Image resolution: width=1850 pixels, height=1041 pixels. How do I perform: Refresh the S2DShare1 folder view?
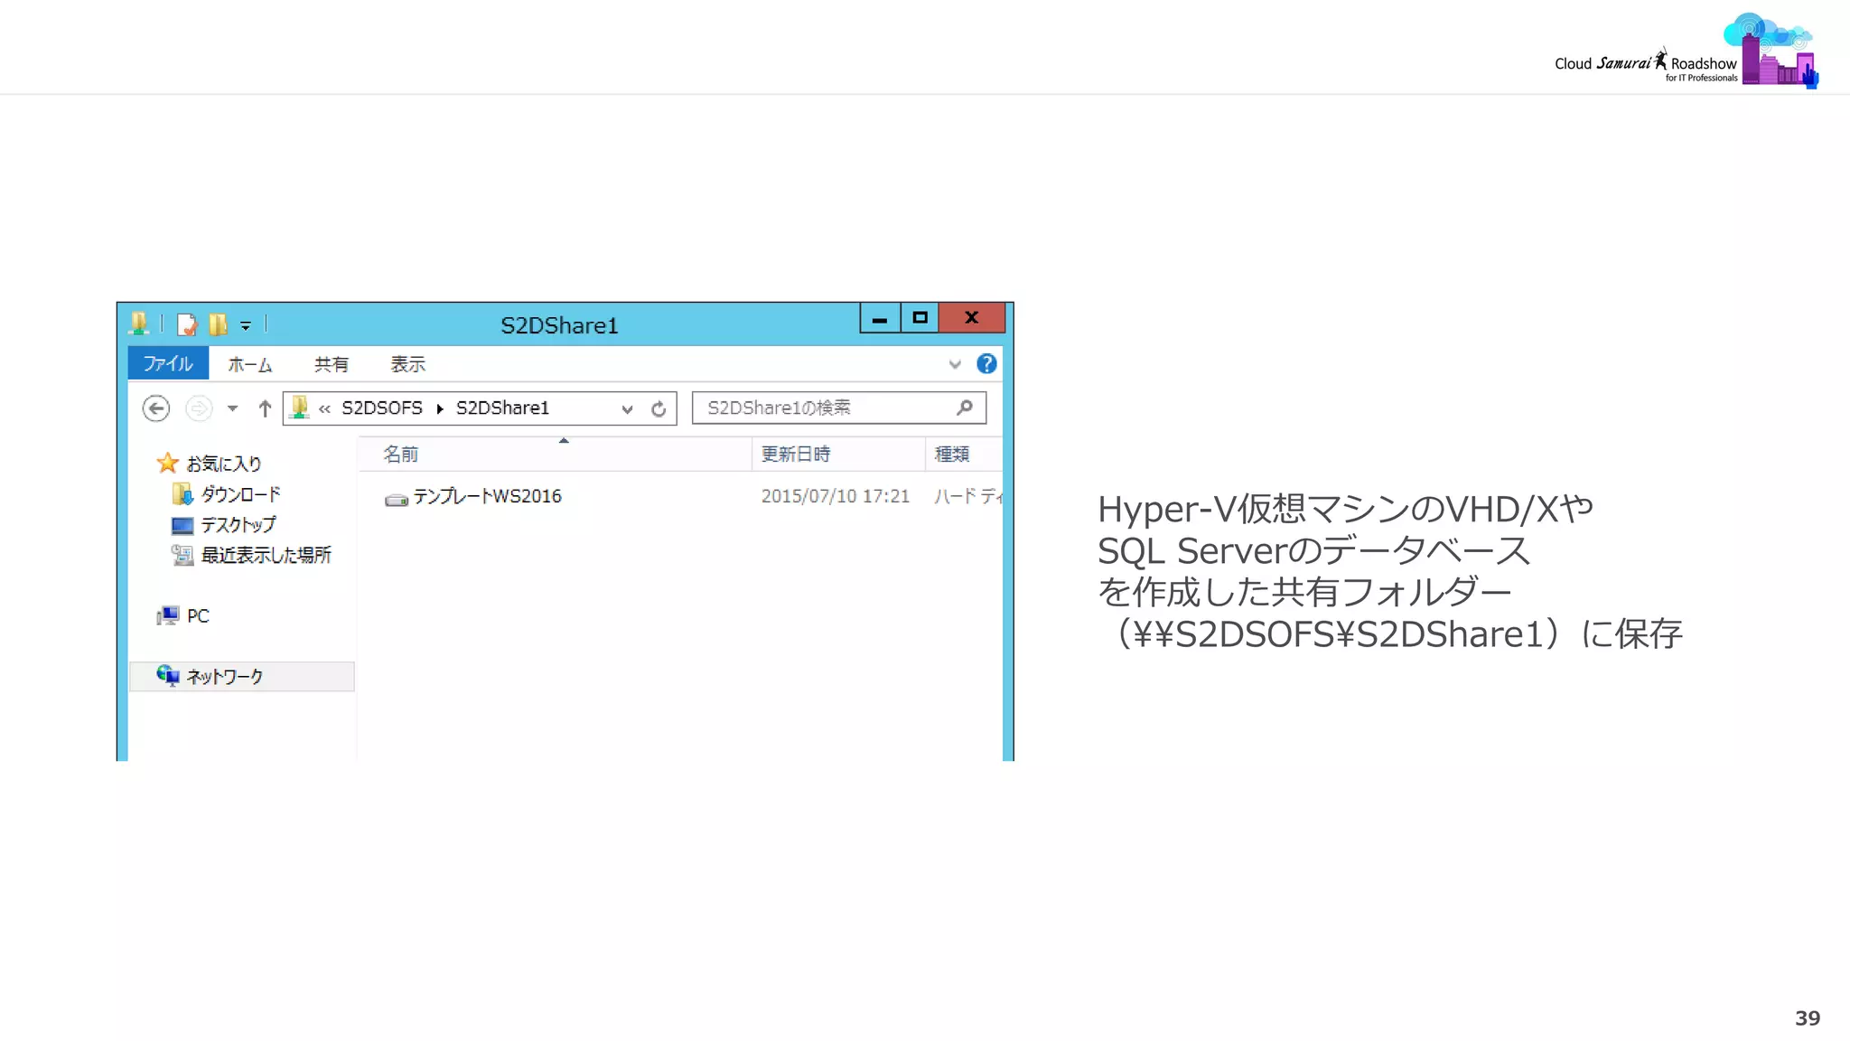(x=659, y=408)
